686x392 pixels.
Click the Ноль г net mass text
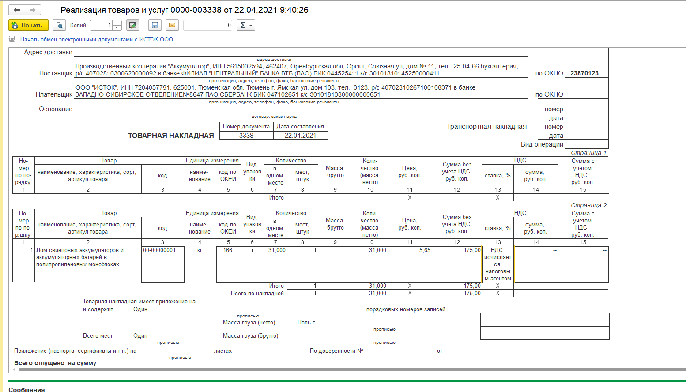tap(306, 322)
